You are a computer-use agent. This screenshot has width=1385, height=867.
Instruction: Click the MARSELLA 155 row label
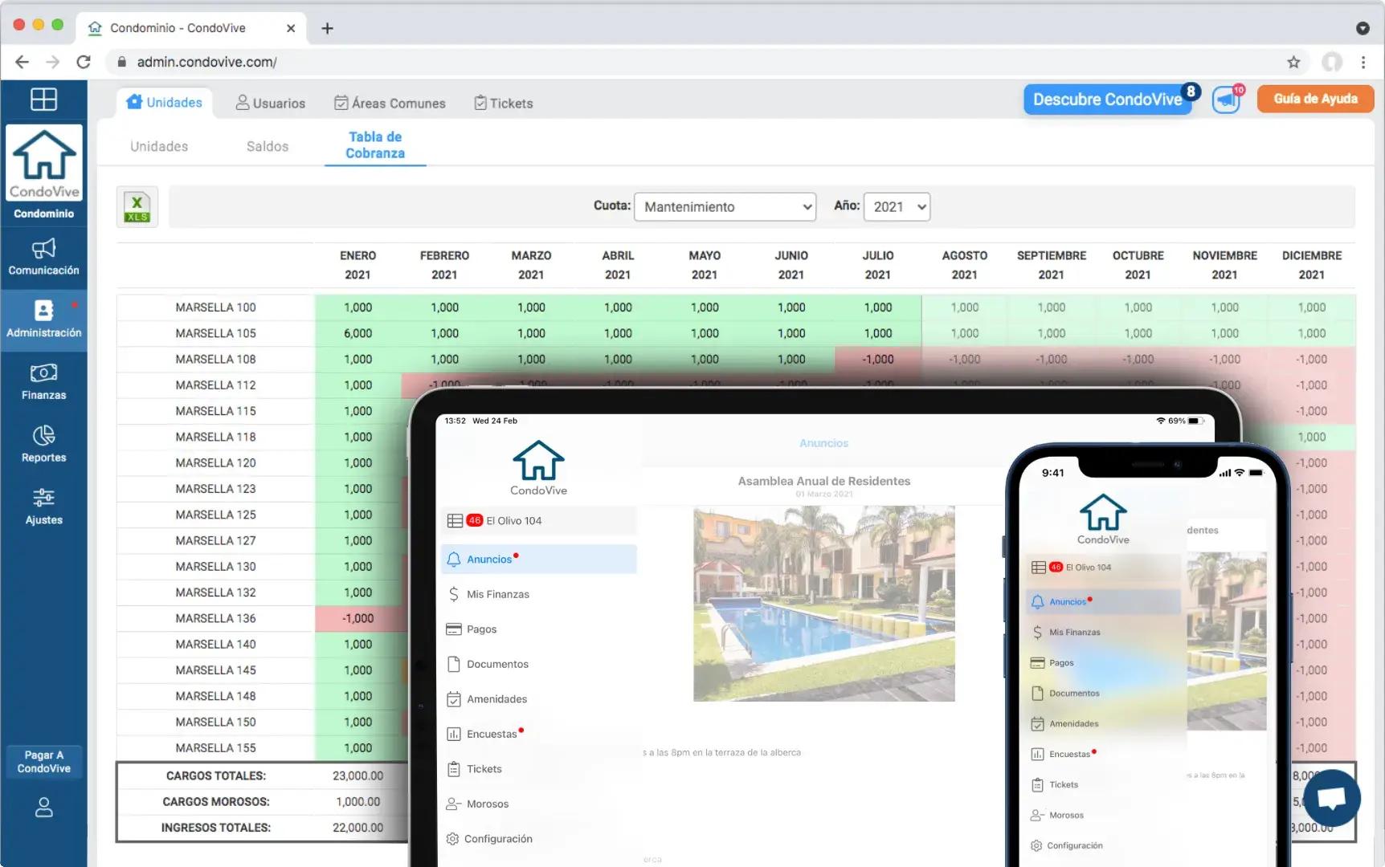coord(215,747)
